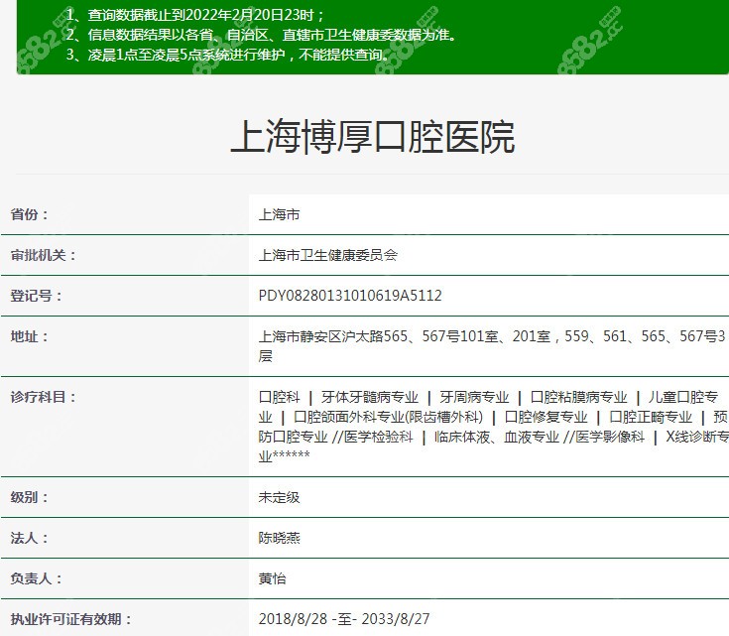729x636 pixels.
Task: Click the legal person name 陈晓燕
Action: (x=279, y=538)
